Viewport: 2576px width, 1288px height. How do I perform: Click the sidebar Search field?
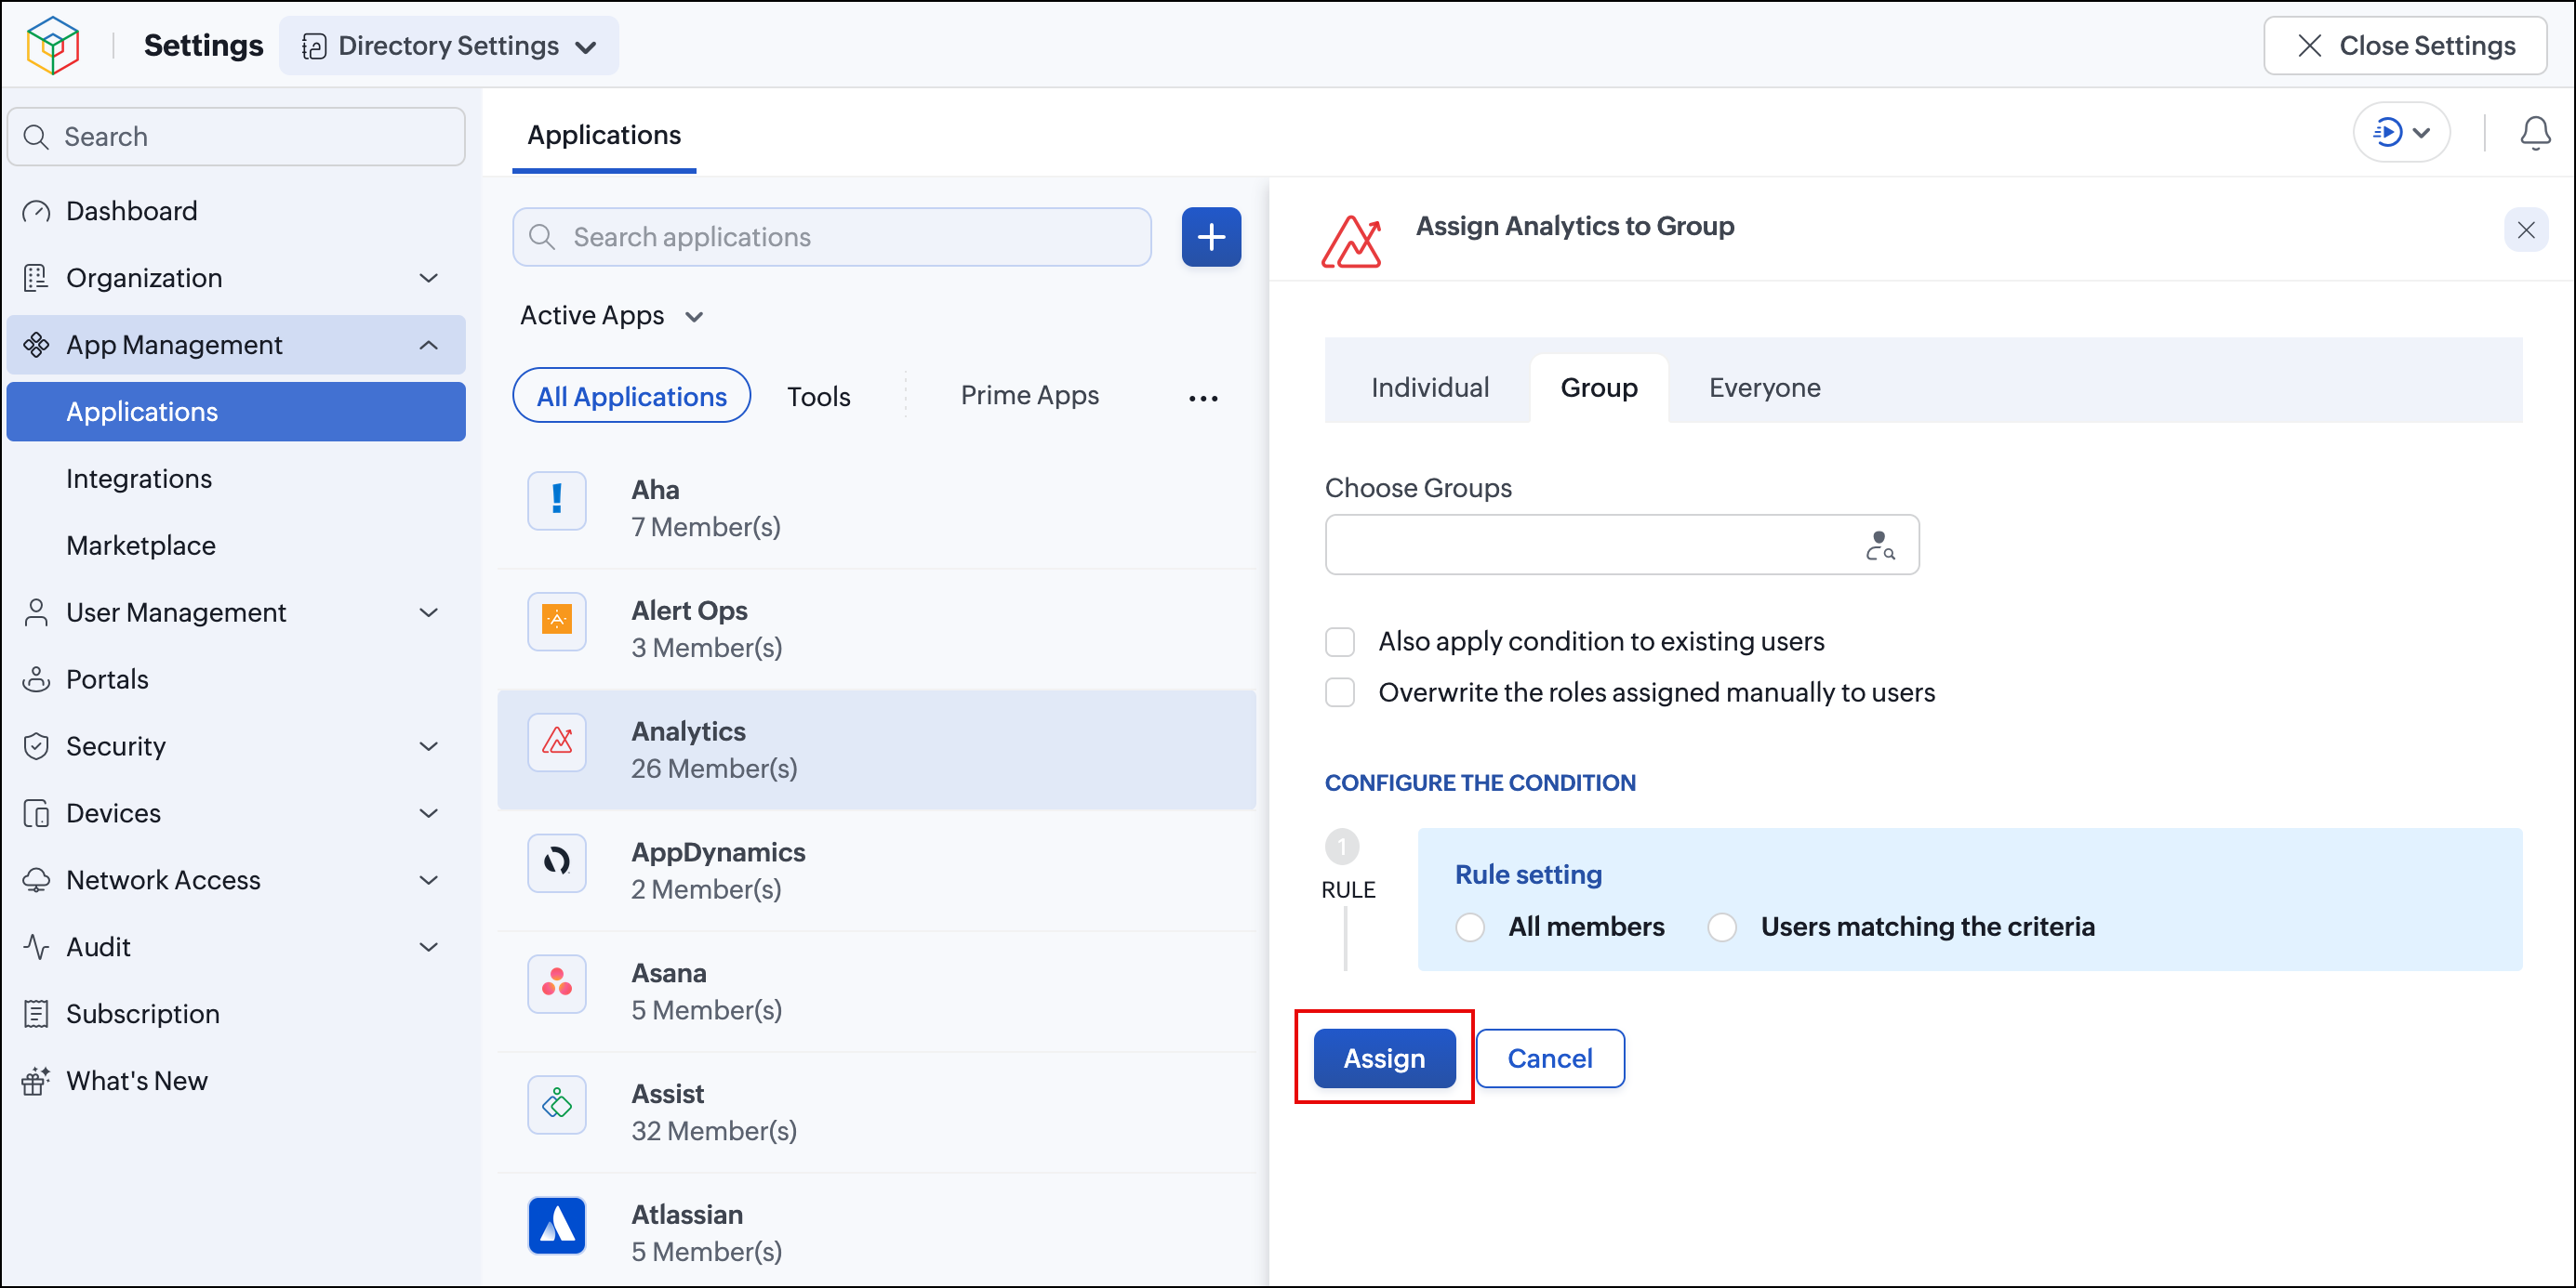click(x=236, y=137)
